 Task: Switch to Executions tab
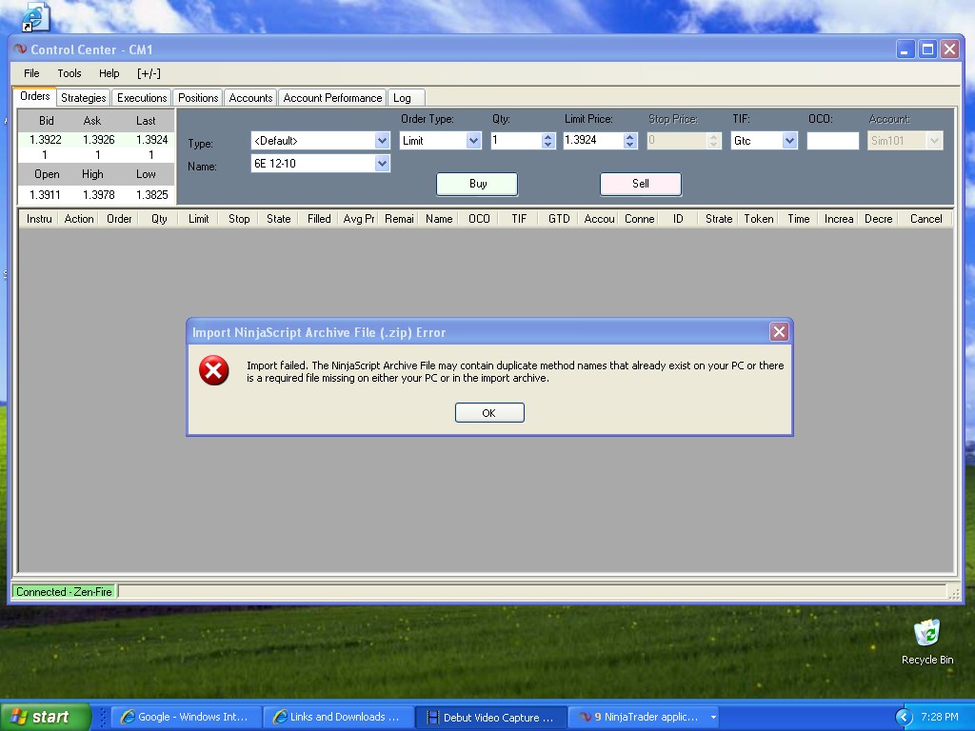pyautogui.click(x=142, y=98)
